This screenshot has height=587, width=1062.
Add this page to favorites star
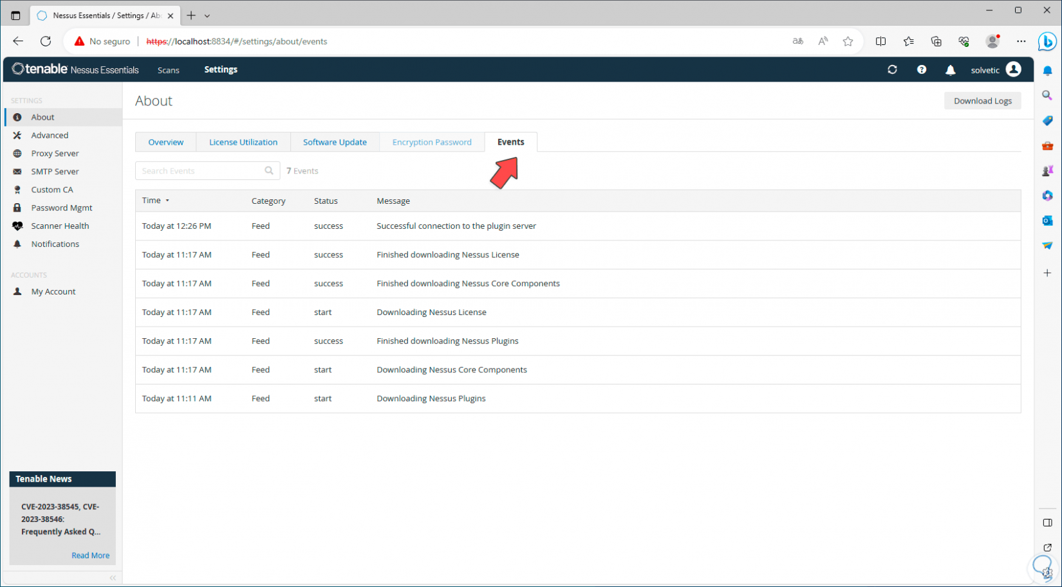[x=848, y=41]
